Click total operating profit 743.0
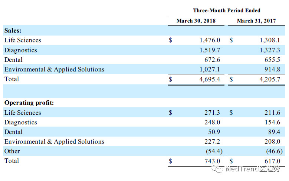289x181 pixels. click(212, 161)
